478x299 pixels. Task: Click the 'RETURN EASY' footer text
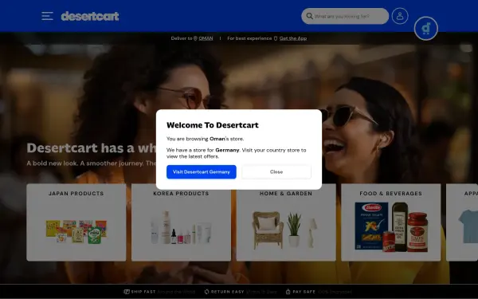(x=227, y=292)
